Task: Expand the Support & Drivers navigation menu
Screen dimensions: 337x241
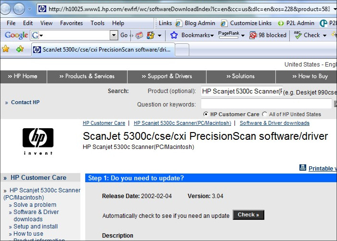Action: (167, 76)
